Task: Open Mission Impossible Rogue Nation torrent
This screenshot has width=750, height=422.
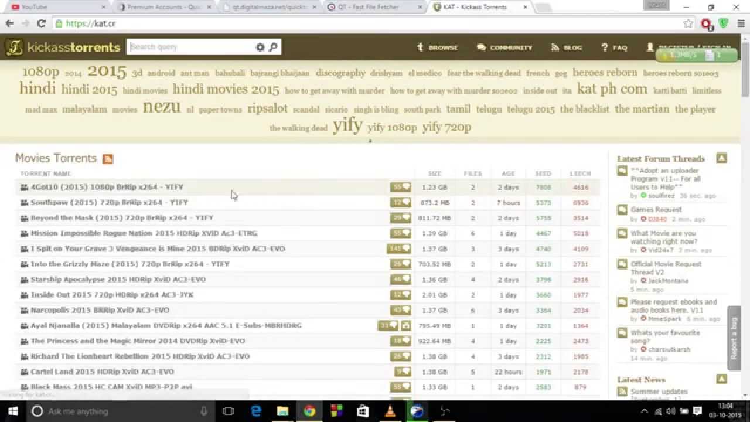Action: point(144,233)
